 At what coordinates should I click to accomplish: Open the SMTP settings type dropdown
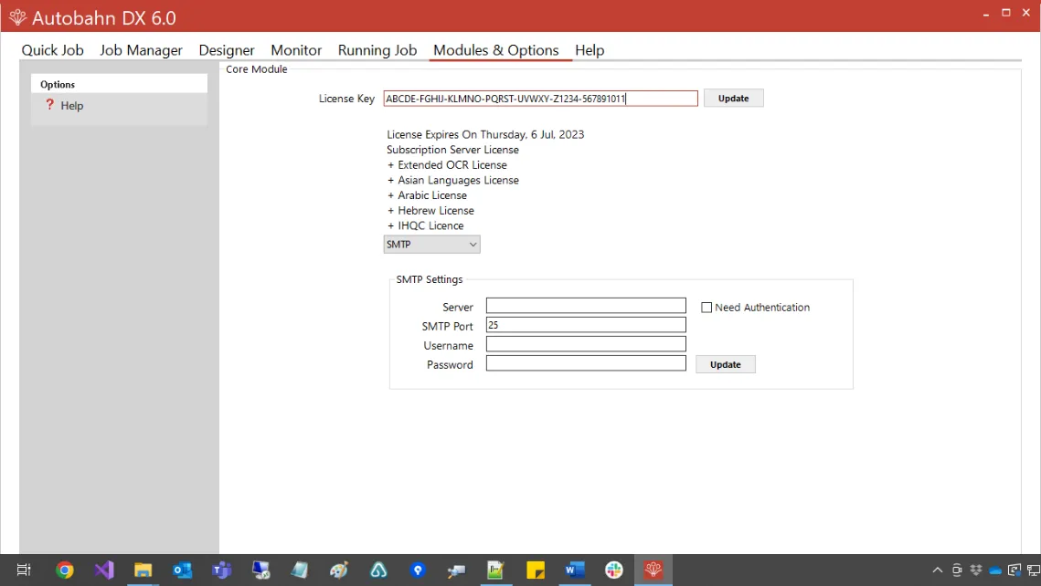coord(431,244)
